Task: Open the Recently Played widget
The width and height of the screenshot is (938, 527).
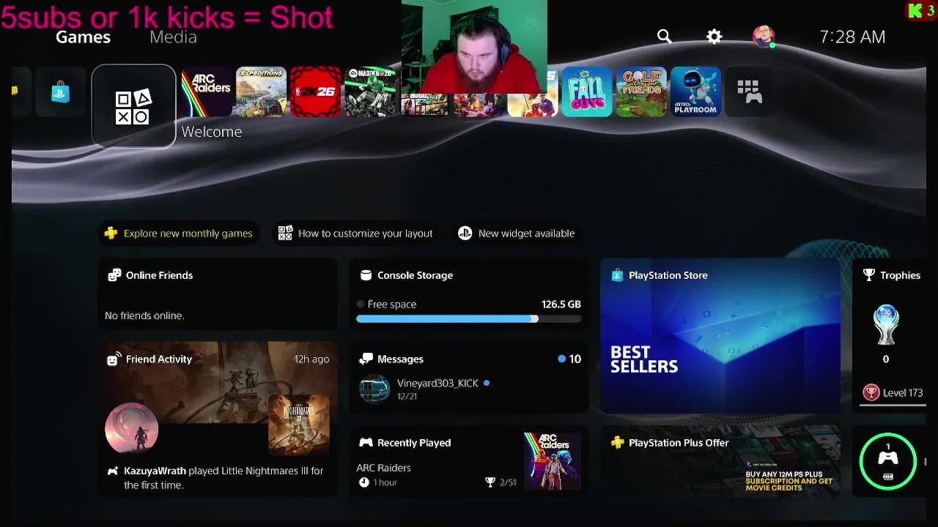Action: (469, 461)
